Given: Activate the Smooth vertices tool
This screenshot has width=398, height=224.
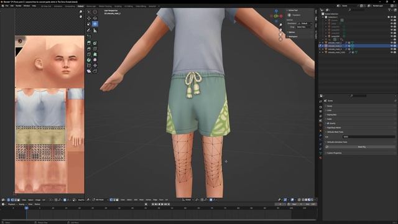Looking at the screenshot, I should coord(95,60).
